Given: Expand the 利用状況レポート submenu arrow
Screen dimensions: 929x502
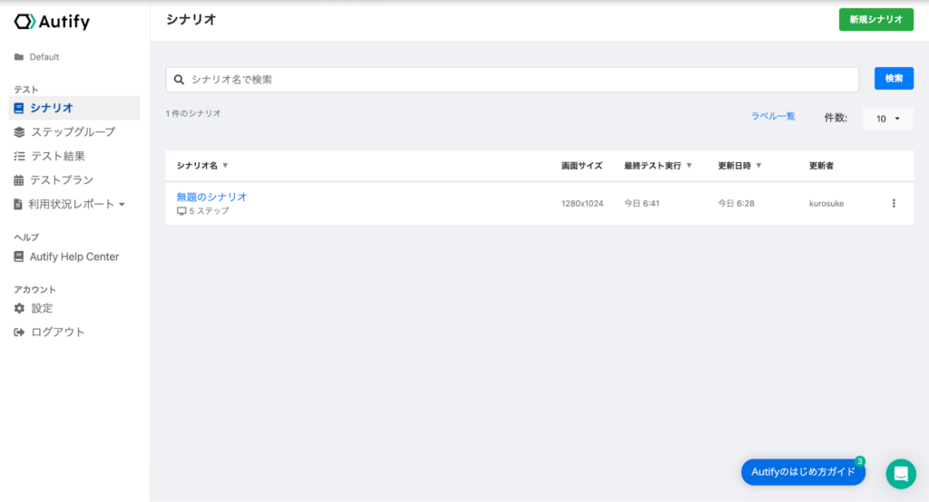Looking at the screenshot, I should point(122,205).
